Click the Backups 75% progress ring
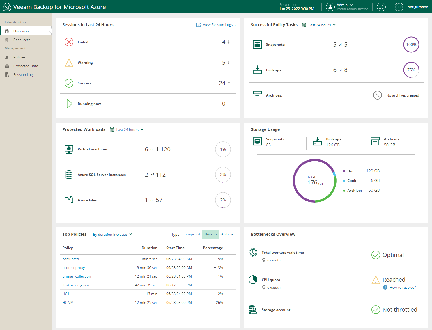This screenshot has width=432, height=330. [x=411, y=70]
